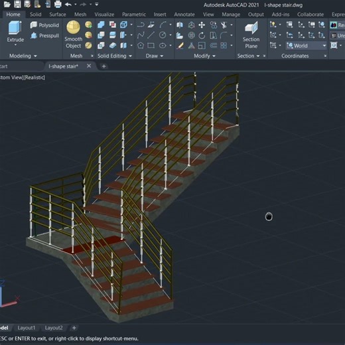This screenshot has width=345, height=345.
Task: Click the solid Intersect icon
Action: tap(101, 46)
